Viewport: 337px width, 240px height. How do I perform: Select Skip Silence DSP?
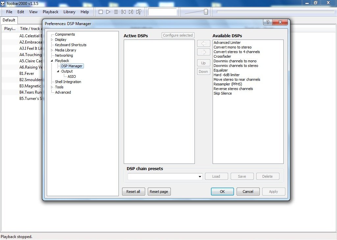(223, 93)
